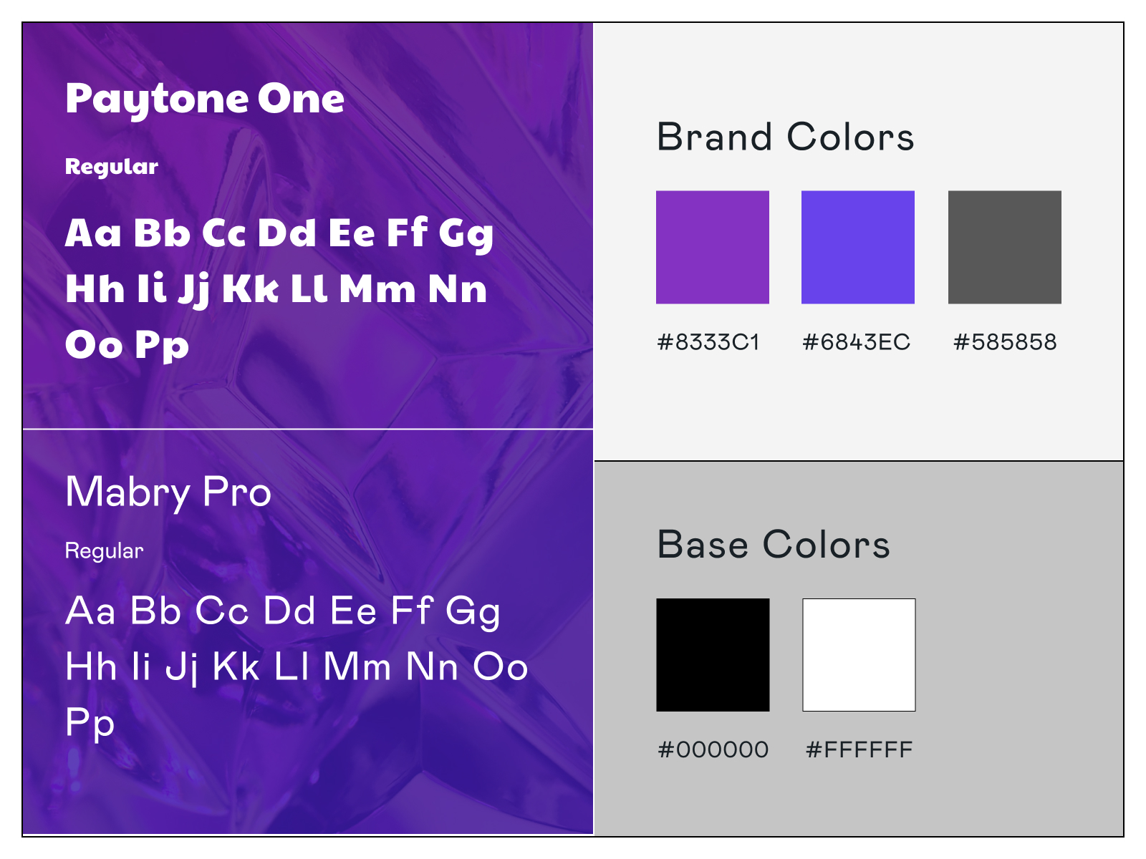Select the Mabry Pro font title
This screenshot has width=1146, height=859.
(x=168, y=492)
